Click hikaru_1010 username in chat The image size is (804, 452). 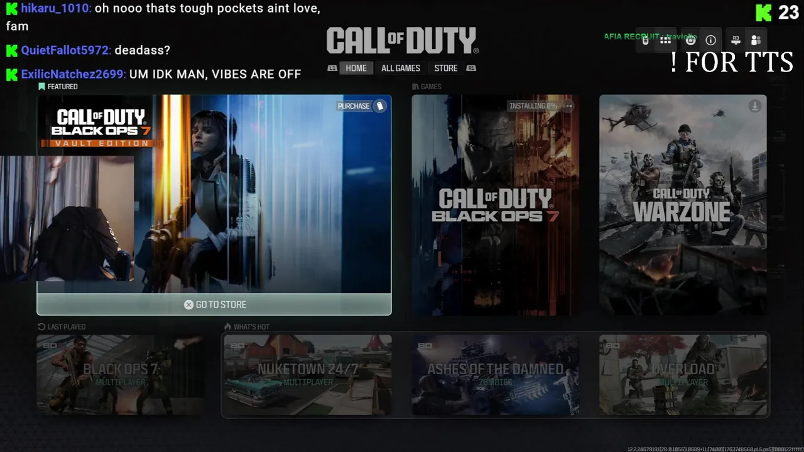click(x=55, y=9)
